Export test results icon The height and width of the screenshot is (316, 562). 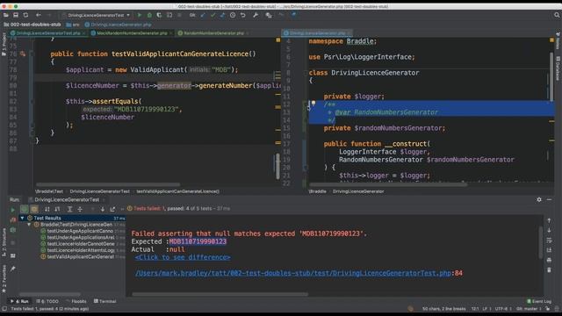point(112,209)
